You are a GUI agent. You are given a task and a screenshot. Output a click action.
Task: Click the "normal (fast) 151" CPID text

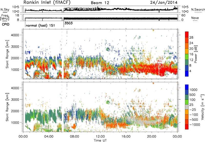tap(40, 25)
